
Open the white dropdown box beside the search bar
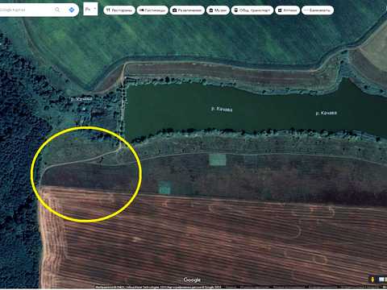click(x=90, y=9)
